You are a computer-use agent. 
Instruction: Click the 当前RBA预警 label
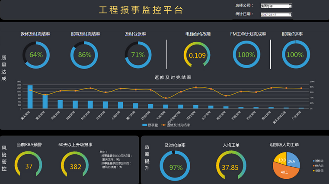click(29, 145)
